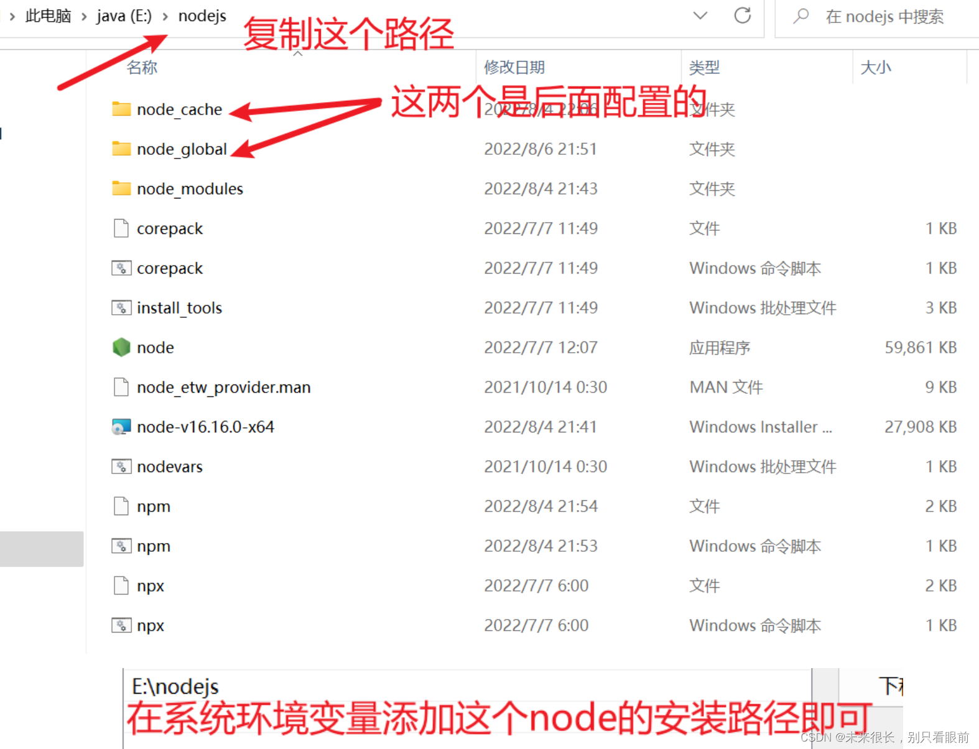Select the node_modules folder name
This screenshot has width=979, height=749.
click(190, 189)
